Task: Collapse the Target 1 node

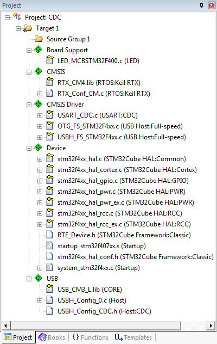Action: 18,28
